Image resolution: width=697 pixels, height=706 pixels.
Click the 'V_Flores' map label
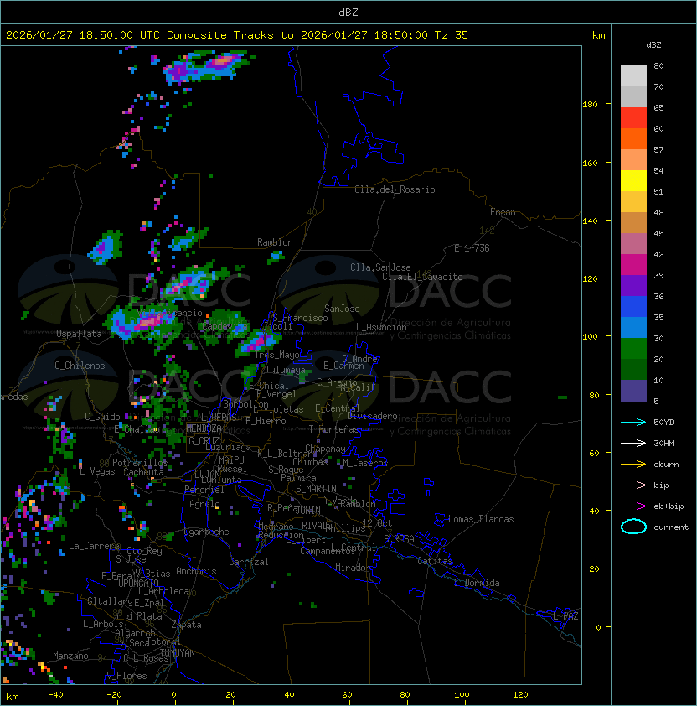pos(126,676)
